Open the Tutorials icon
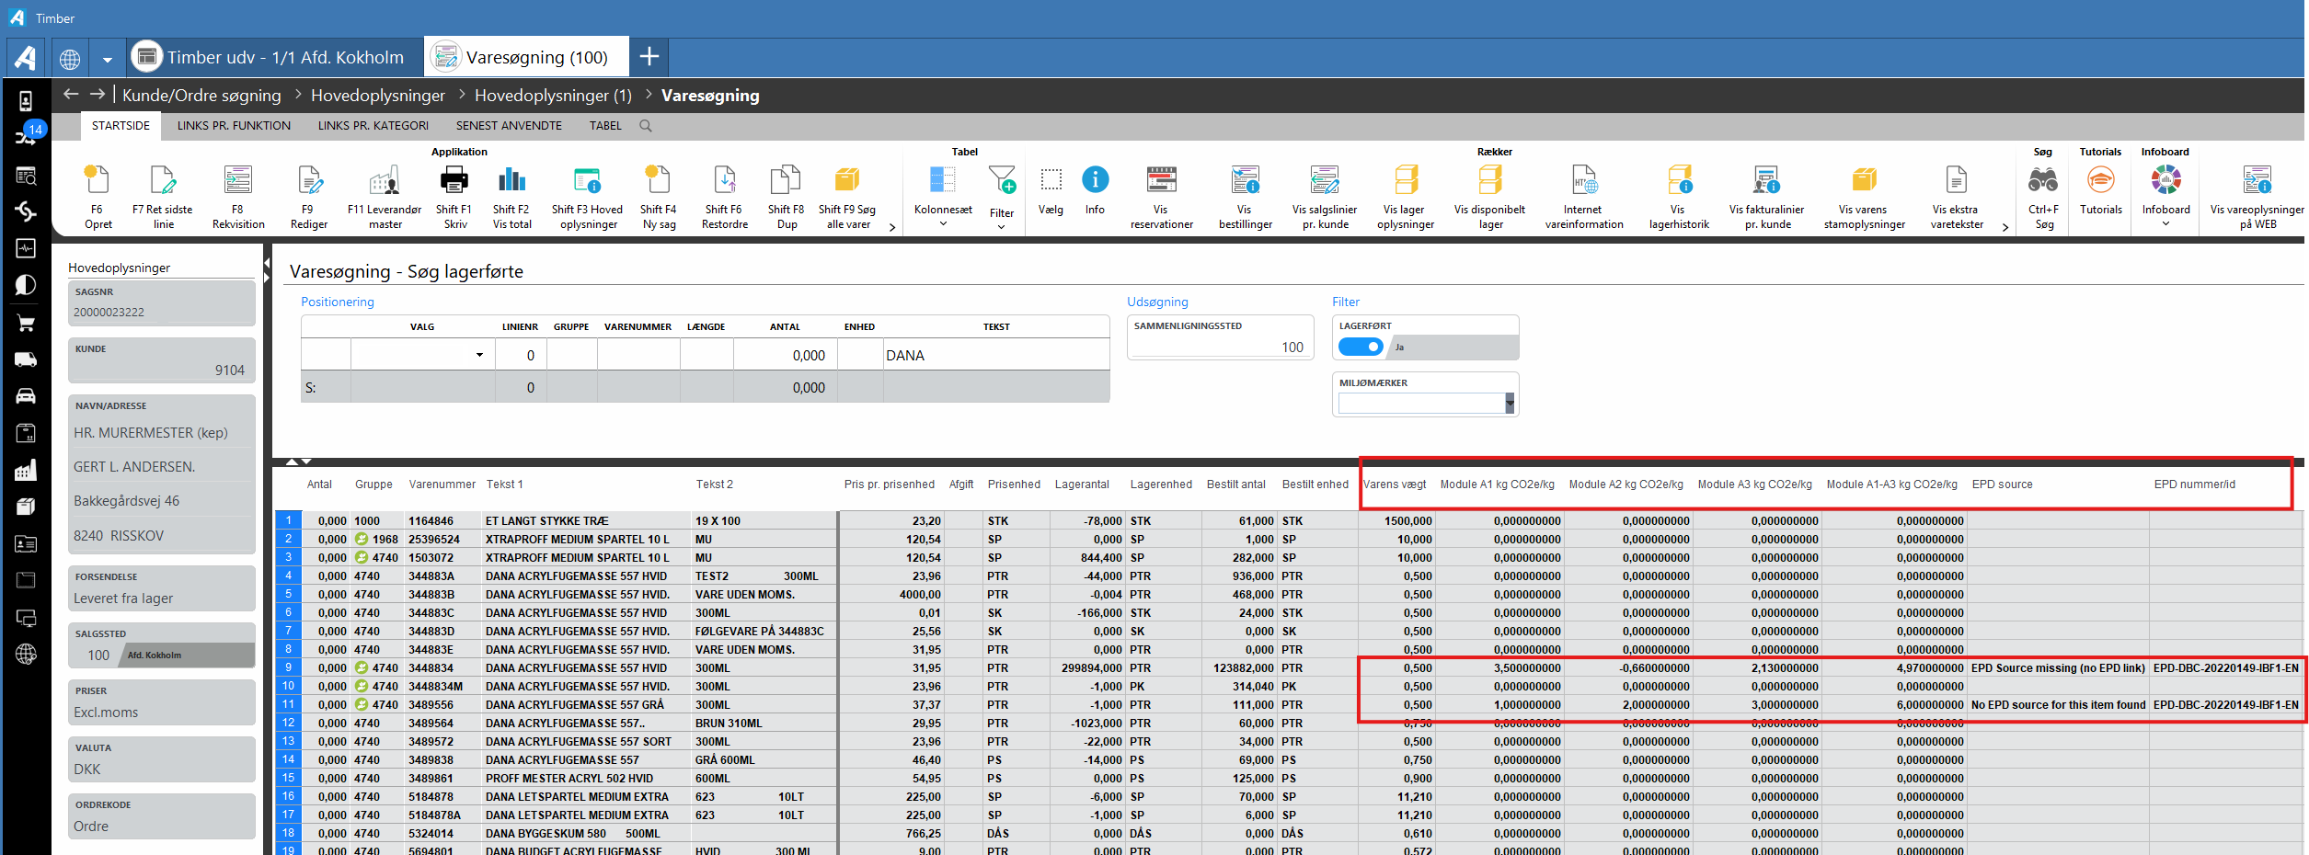Image resolution: width=2309 pixels, height=855 pixels. pos(2100,180)
